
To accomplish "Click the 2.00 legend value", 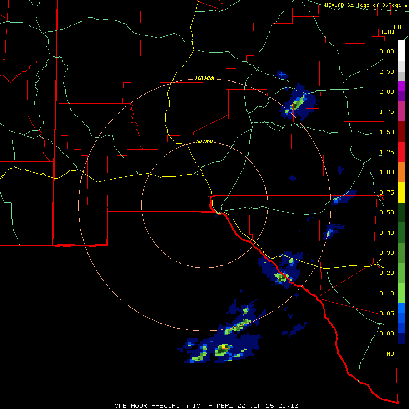I will pos(387,91).
